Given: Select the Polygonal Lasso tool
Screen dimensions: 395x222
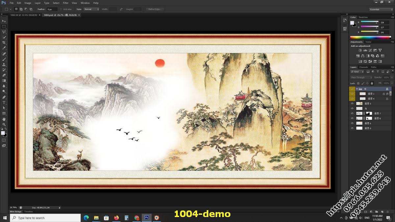Looking at the screenshot, I should 4,32.
